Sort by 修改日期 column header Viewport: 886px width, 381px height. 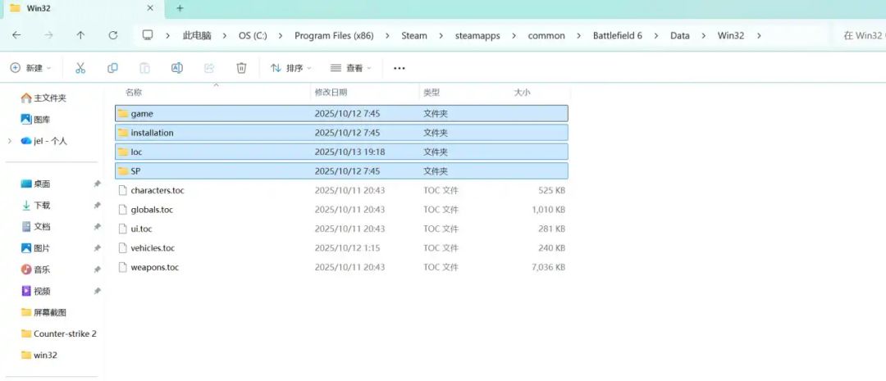[x=331, y=92]
